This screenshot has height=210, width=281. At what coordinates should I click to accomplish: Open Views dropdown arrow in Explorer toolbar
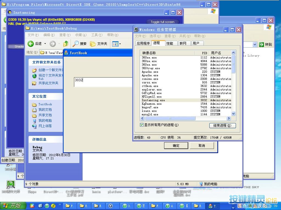coord(120,44)
